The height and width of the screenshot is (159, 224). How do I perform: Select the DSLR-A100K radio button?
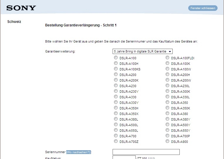(x=167, y=63)
